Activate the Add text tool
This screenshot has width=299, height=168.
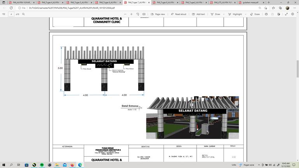198,14
